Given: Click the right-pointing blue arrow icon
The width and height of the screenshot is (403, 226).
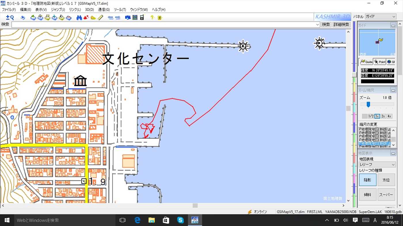Looking at the screenshot, I should point(117,18).
